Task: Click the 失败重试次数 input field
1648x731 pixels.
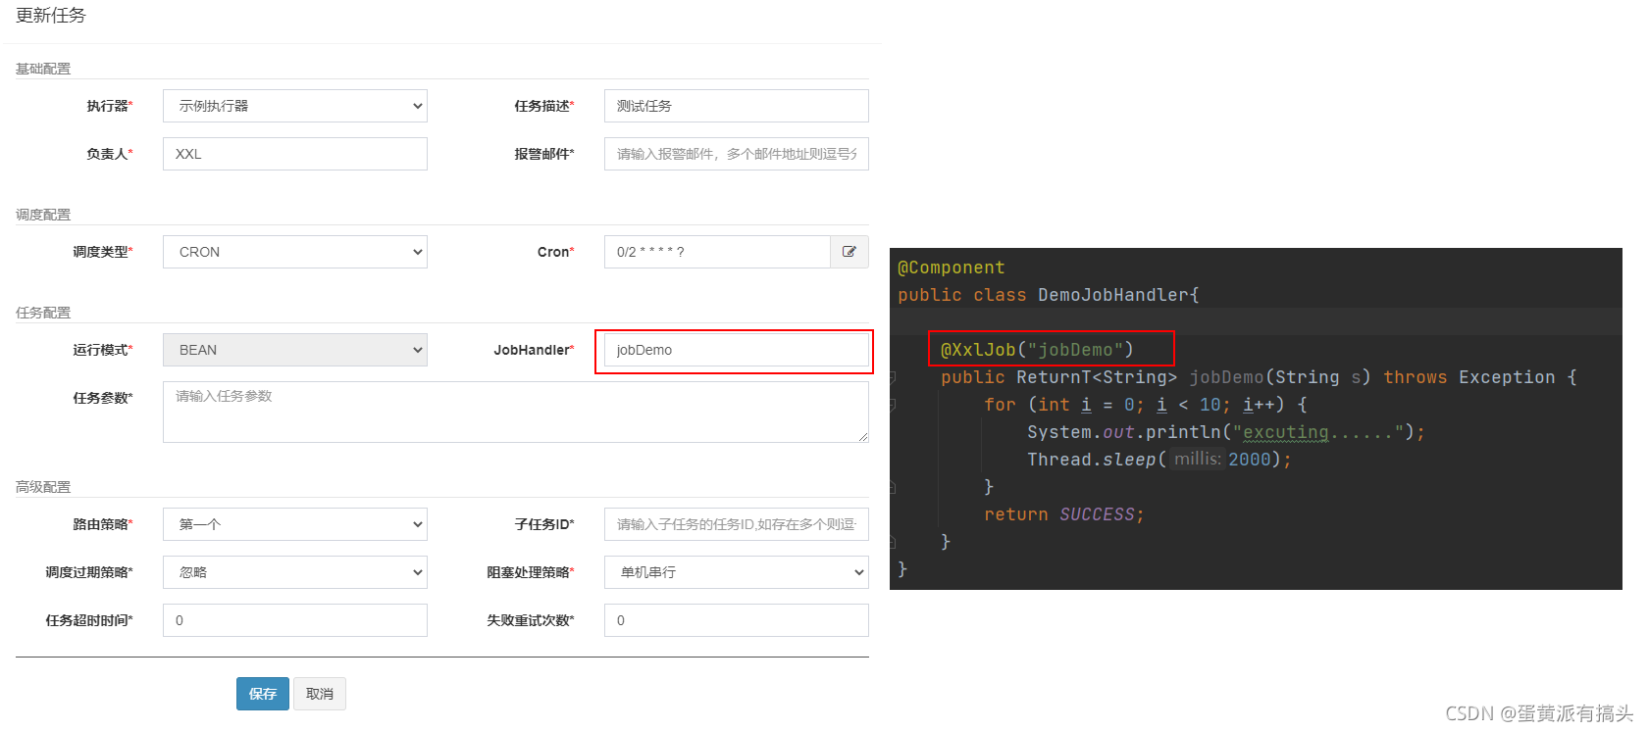Action: pos(737,620)
